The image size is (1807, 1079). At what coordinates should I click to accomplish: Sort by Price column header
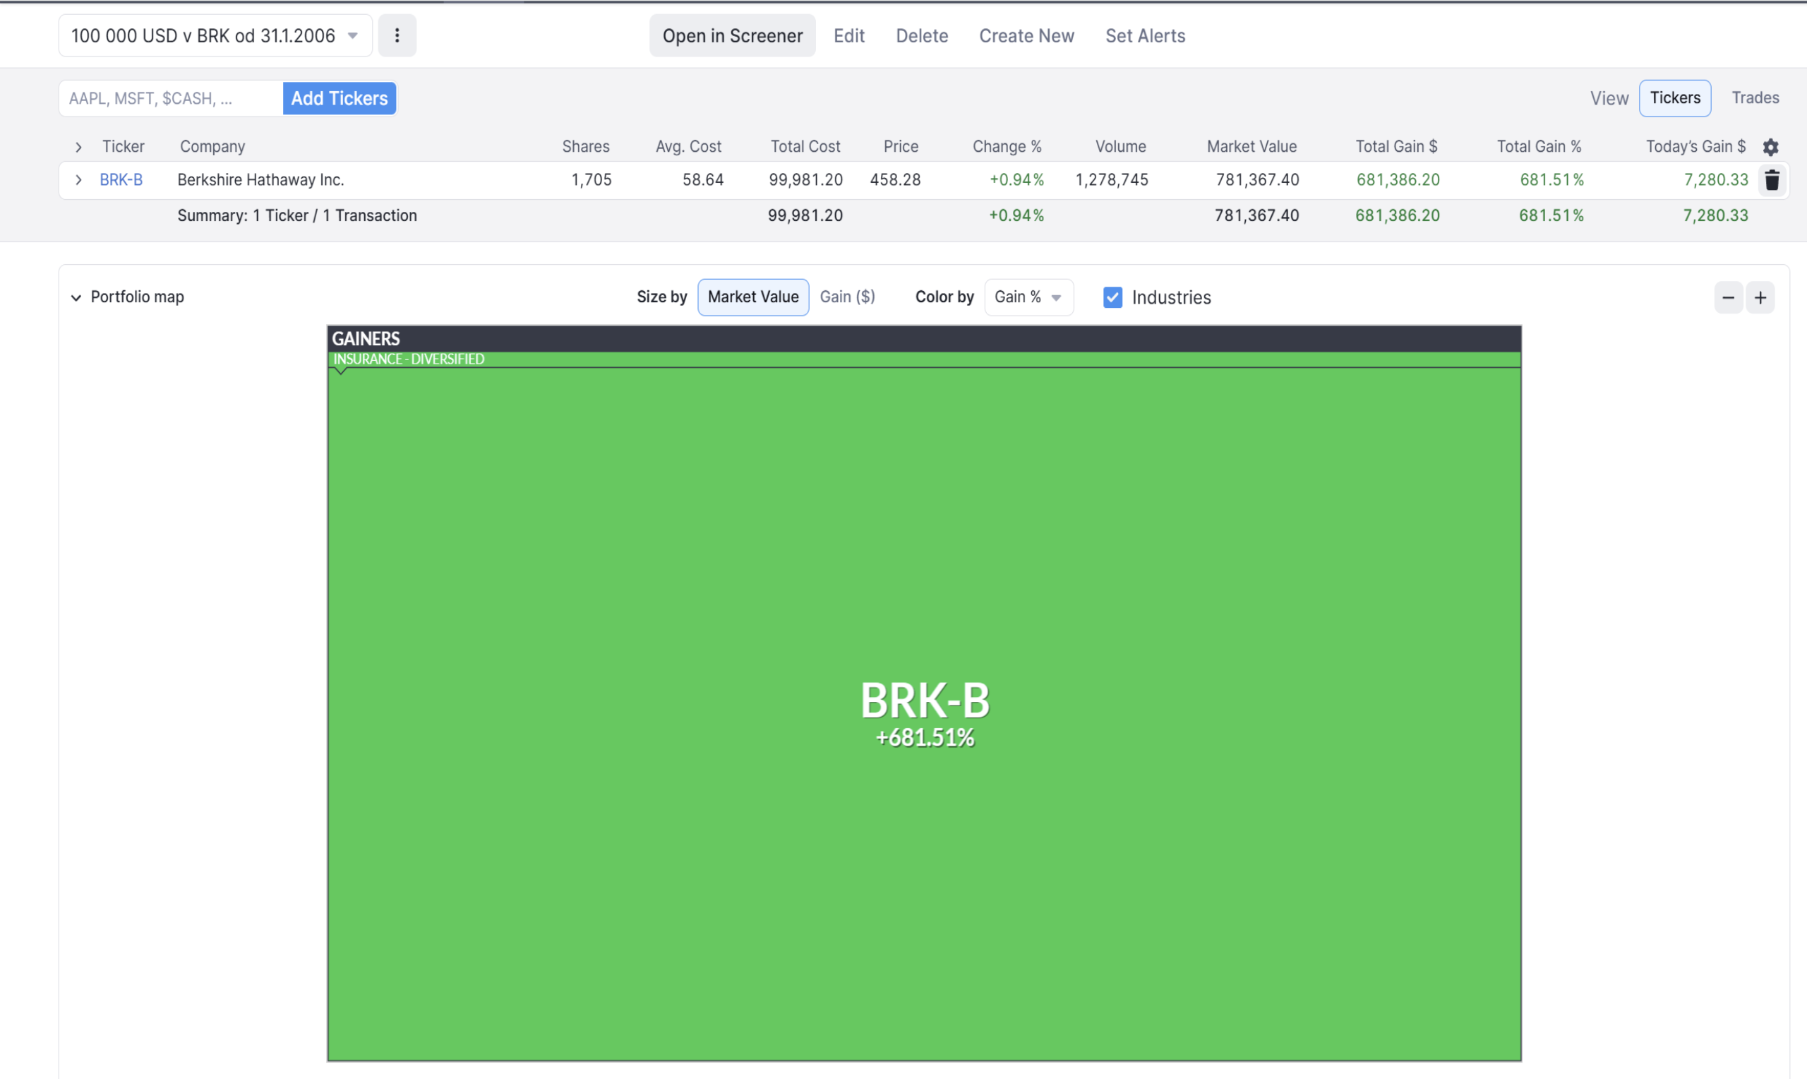(x=901, y=146)
